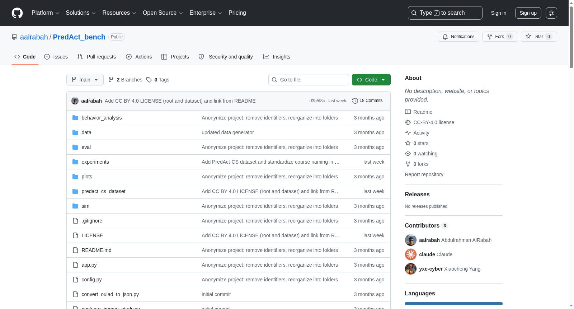Click the folder icon beside predact_cs_dataset
Screen dimensions: 574x309
tap(75, 191)
